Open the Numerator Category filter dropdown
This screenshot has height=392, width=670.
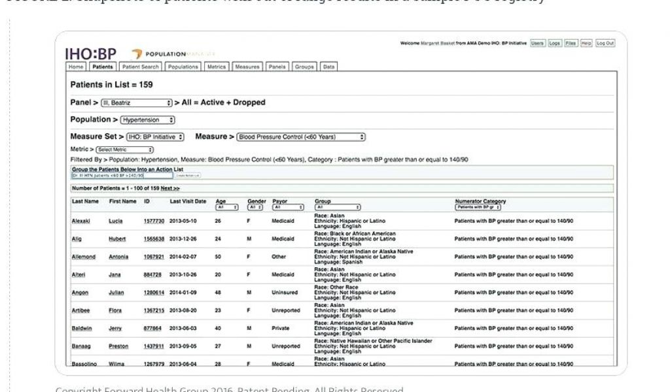(478, 207)
